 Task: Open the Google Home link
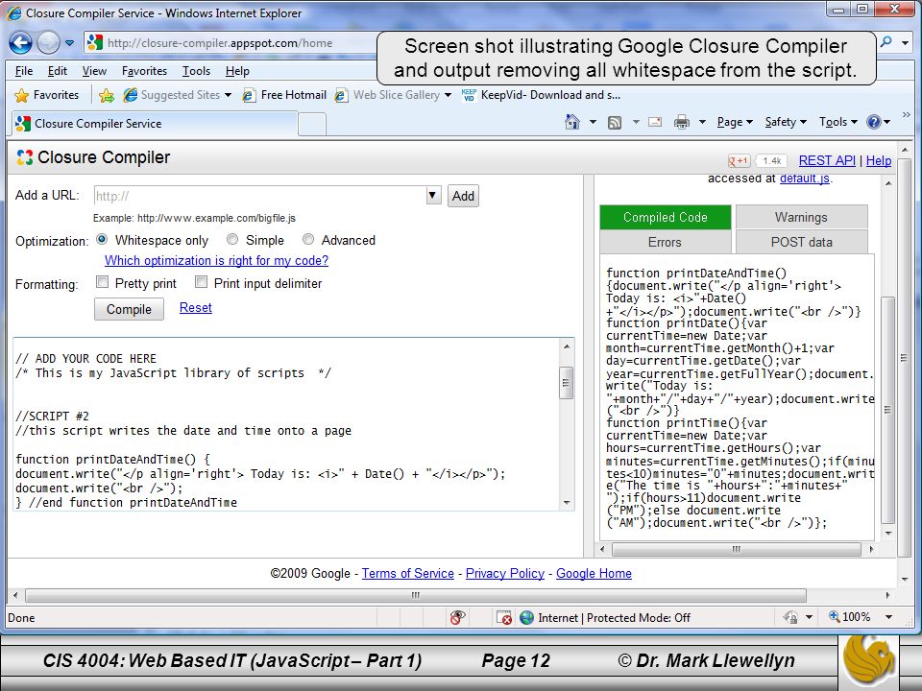click(x=594, y=574)
